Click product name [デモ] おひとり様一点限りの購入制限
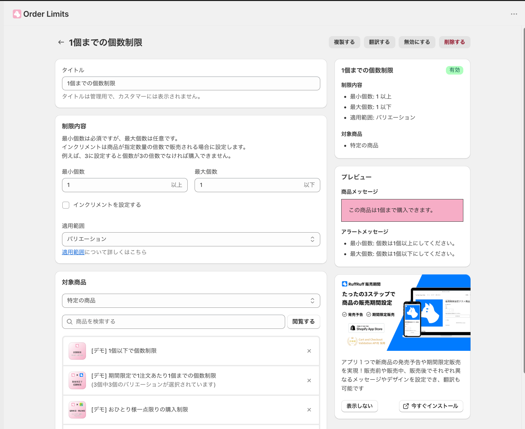 click(x=140, y=410)
